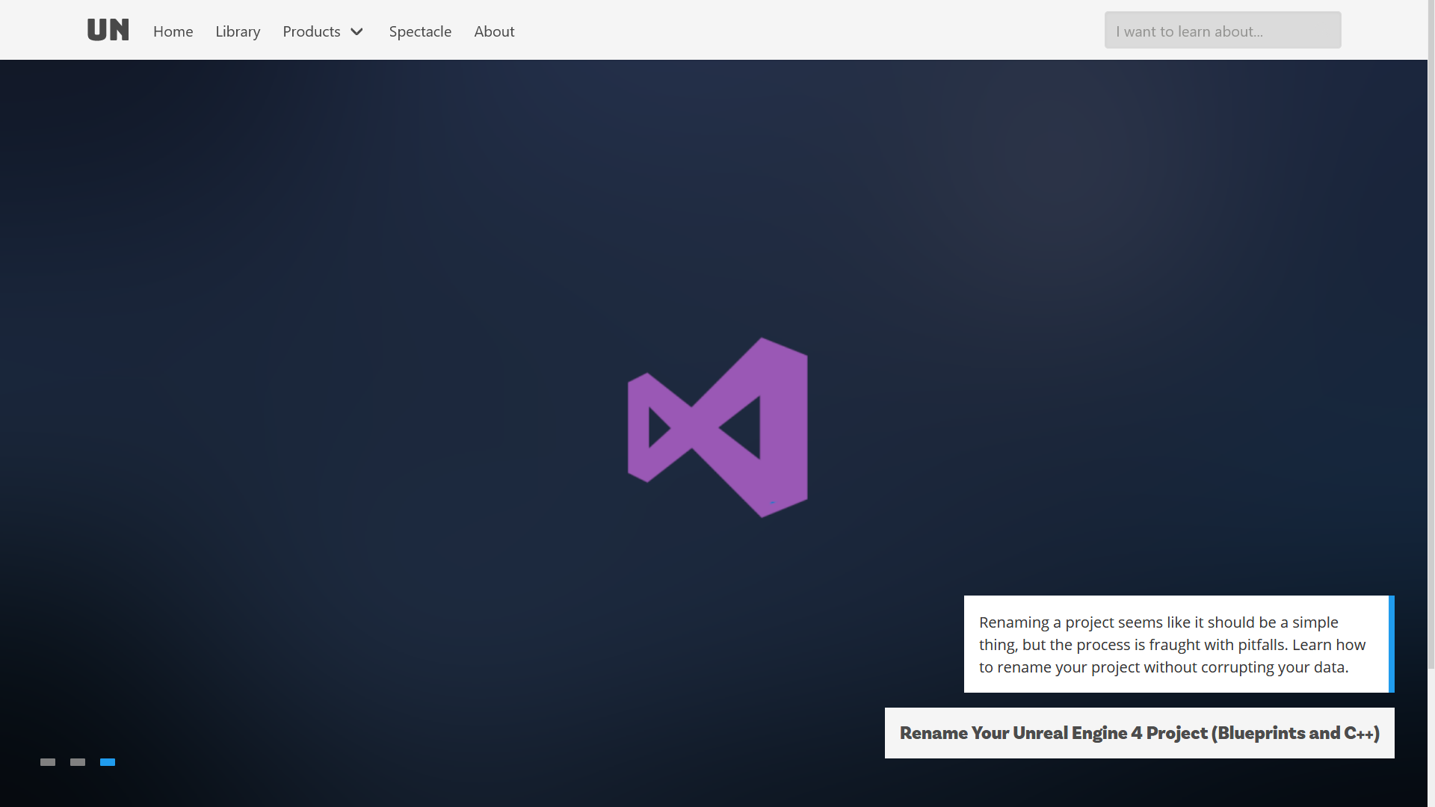The height and width of the screenshot is (807, 1435).
Task: Navigate to the Spectacle page
Action: click(420, 31)
